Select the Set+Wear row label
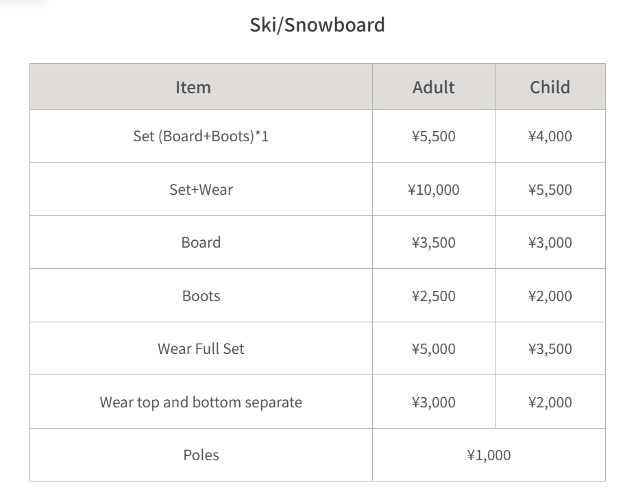 pos(201,189)
